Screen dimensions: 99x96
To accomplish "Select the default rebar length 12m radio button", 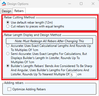I will pos(8,23).
